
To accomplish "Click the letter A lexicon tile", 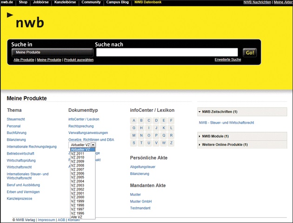I will [x=134, y=120].
